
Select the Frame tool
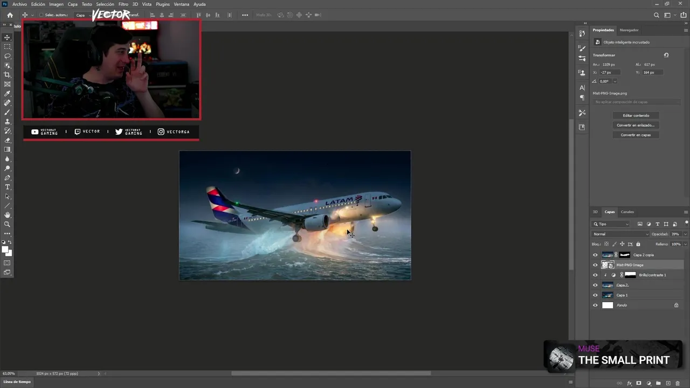8,84
